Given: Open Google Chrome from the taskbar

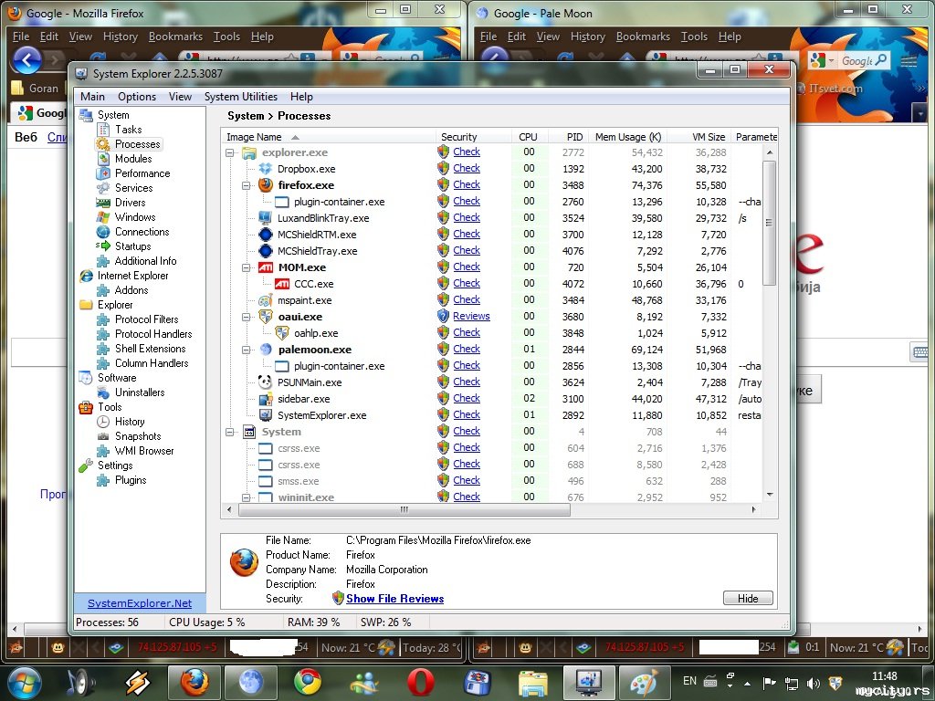Looking at the screenshot, I should [307, 683].
